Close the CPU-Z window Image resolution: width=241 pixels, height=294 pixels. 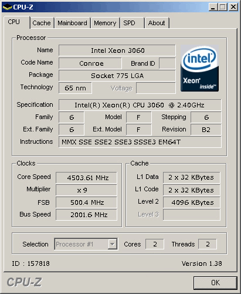click(x=233, y=7)
